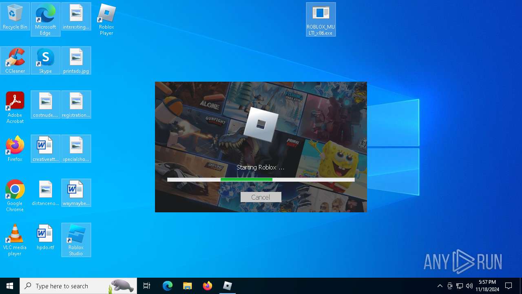Select the VLC media player shortcut
This screenshot has height=294, width=522.
point(15,240)
